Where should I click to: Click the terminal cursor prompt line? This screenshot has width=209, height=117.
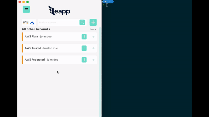[107, 5]
